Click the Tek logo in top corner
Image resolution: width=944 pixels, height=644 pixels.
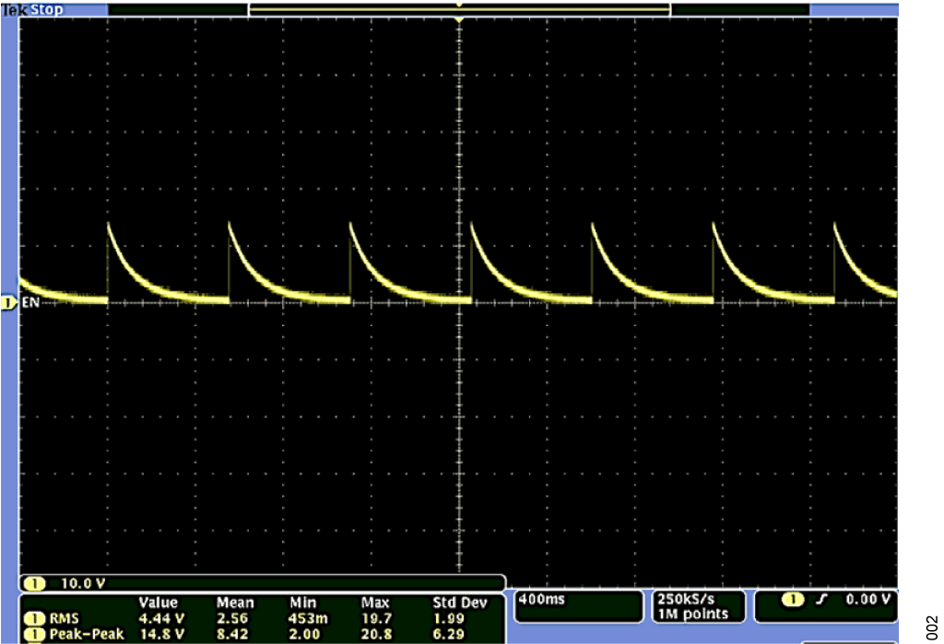(15, 9)
